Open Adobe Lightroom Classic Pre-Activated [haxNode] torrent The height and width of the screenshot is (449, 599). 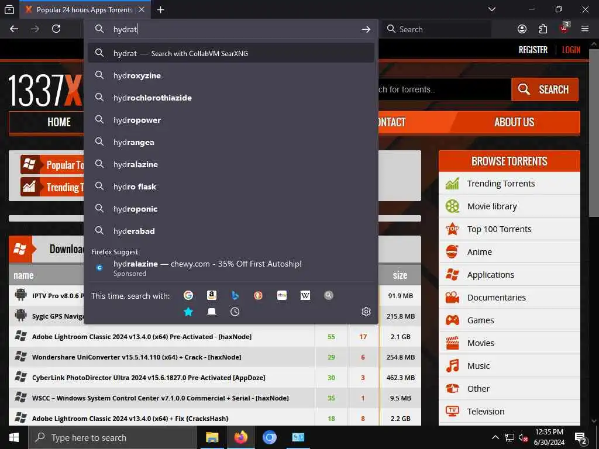pos(142,337)
